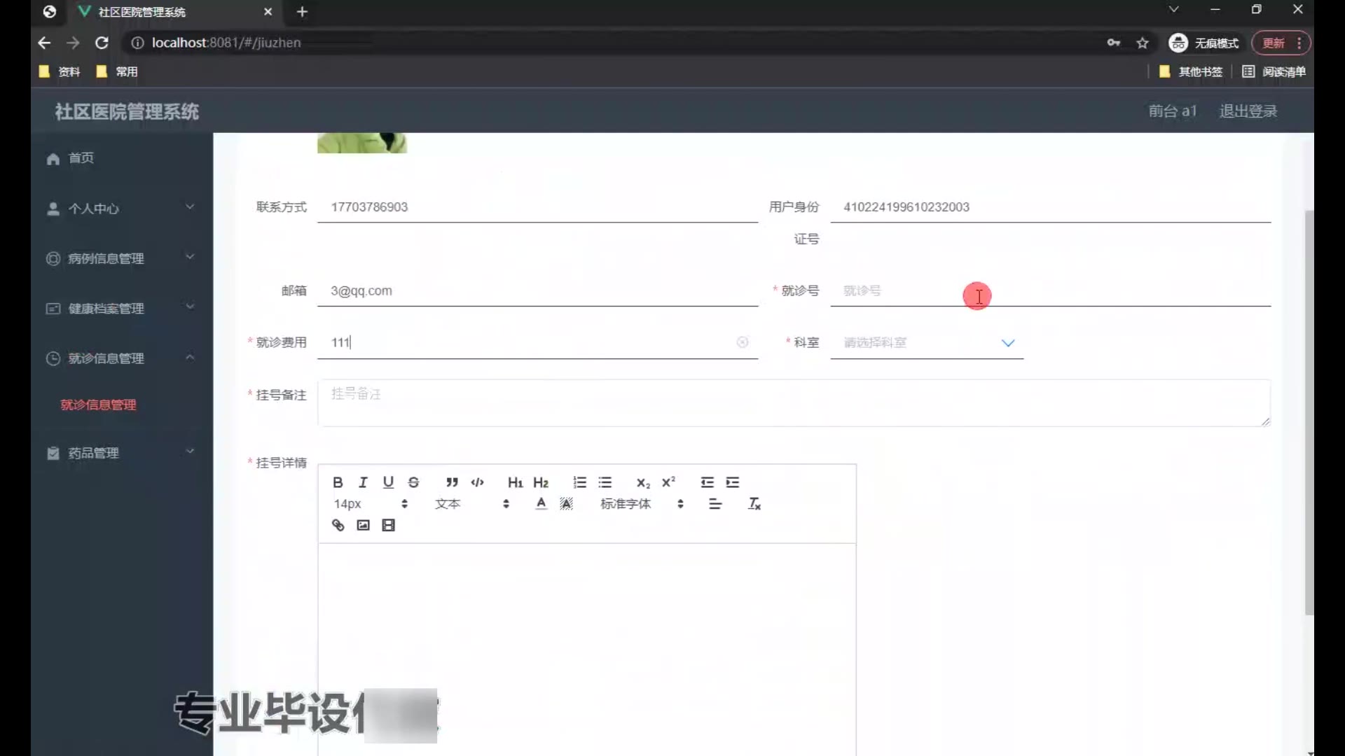
Task: Create an ordered numbered list
Action: (x=579, y=482)
